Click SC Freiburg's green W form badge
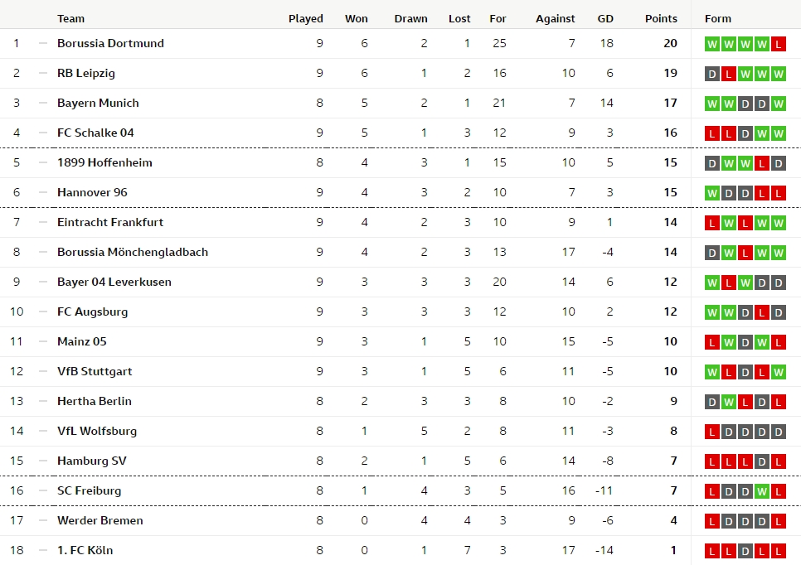The width and height of the screenshot is (801, 565). pos(761,491)
